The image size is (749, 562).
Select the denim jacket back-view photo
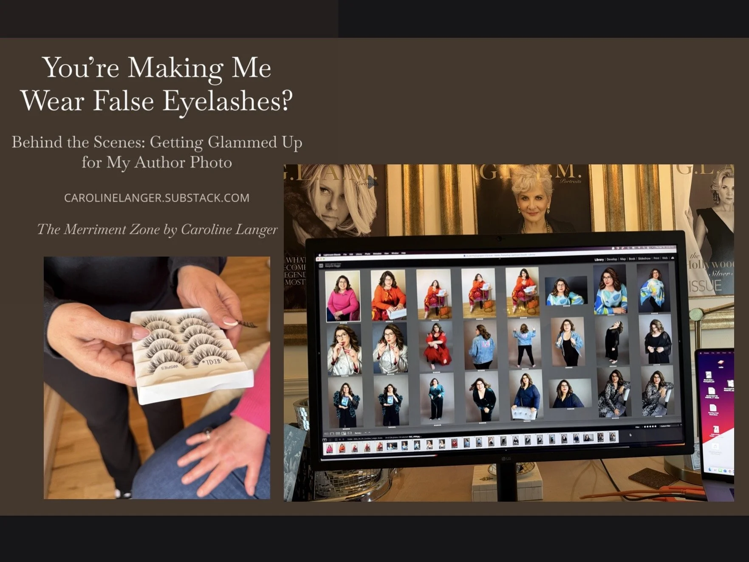(480, 345)
